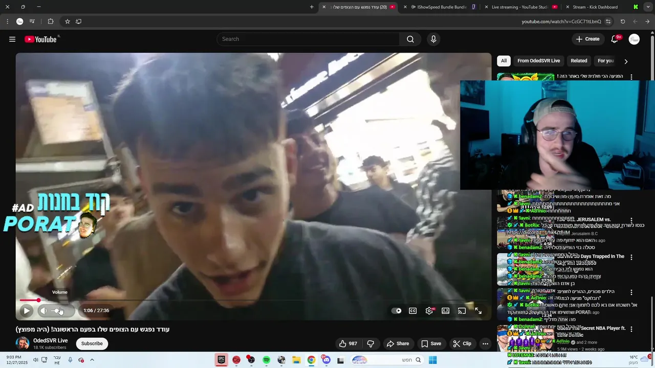Open the player settings gear
Image resolution: width=655 pixels, height=368 pixels.
[429, 311]
